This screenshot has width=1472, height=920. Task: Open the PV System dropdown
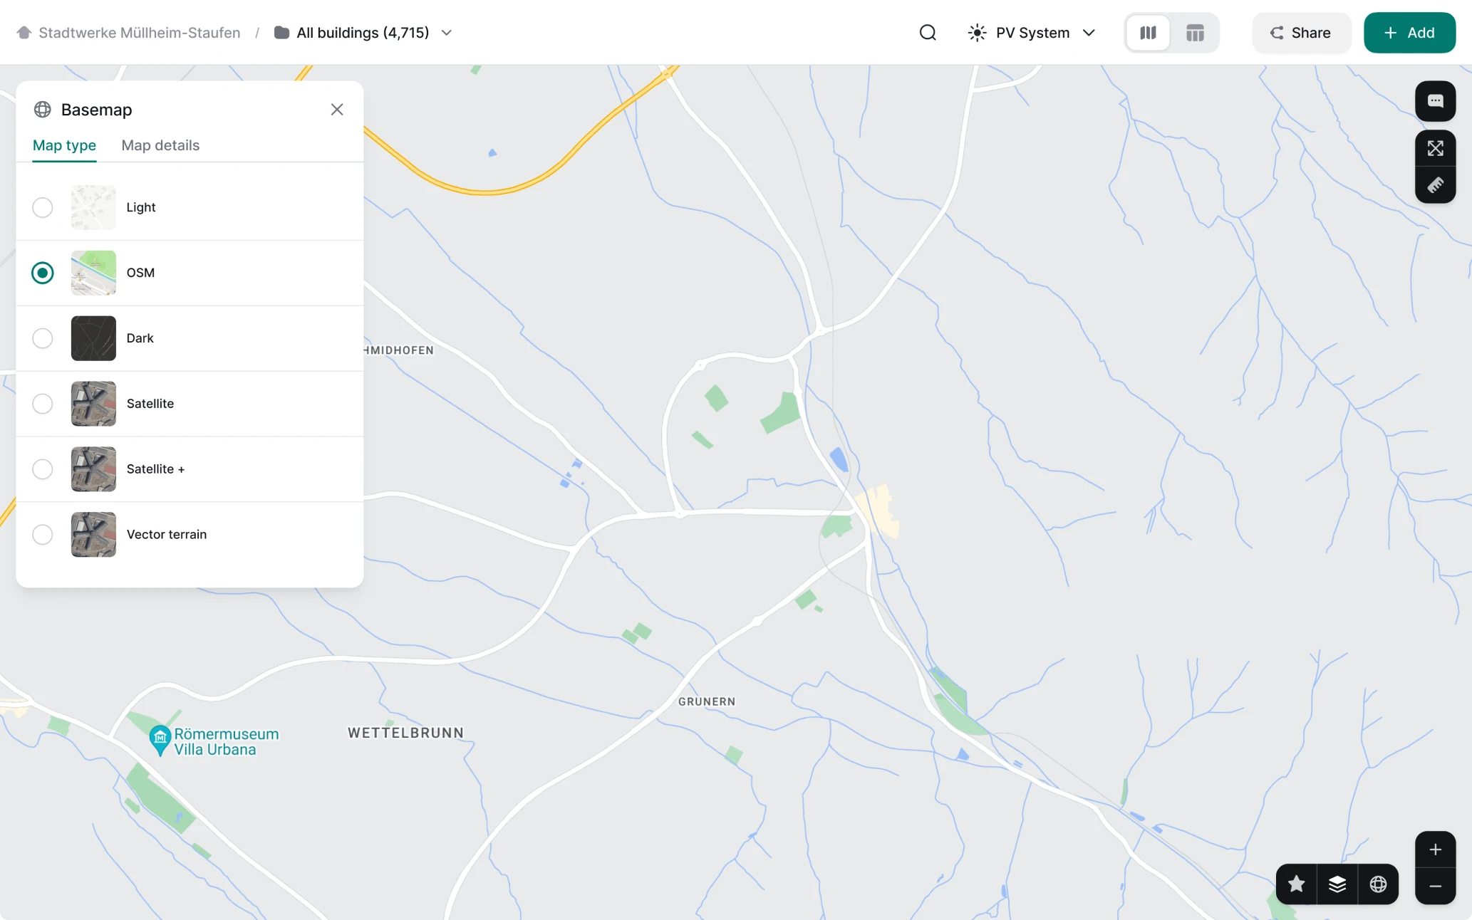(1031, 33)
